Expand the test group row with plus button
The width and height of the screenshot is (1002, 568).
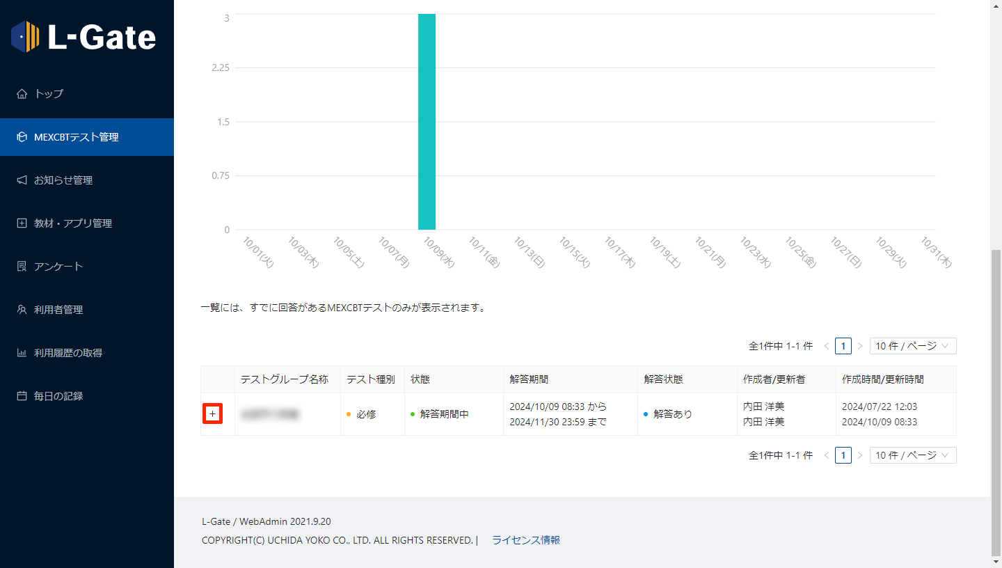[x=213, y=414]
